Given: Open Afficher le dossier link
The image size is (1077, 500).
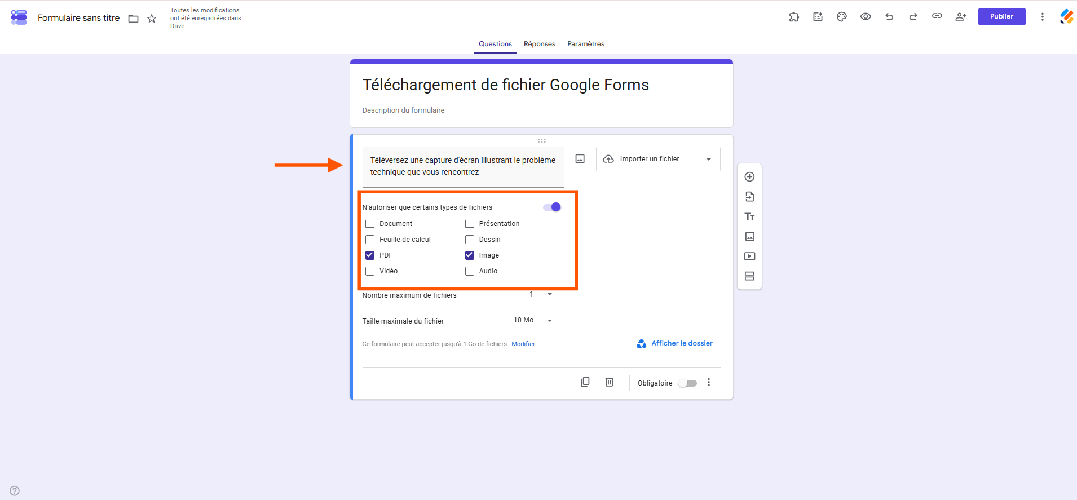Looking at the screenshot, I should 674,343.
